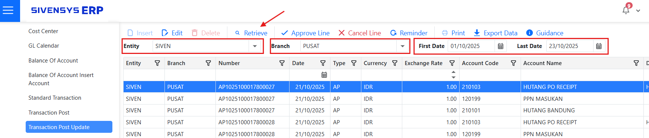Select the highlighted HUTANG PO RECEIPT row
The width and height of the screenshot is (649, 138).
[x=386, y=87]
